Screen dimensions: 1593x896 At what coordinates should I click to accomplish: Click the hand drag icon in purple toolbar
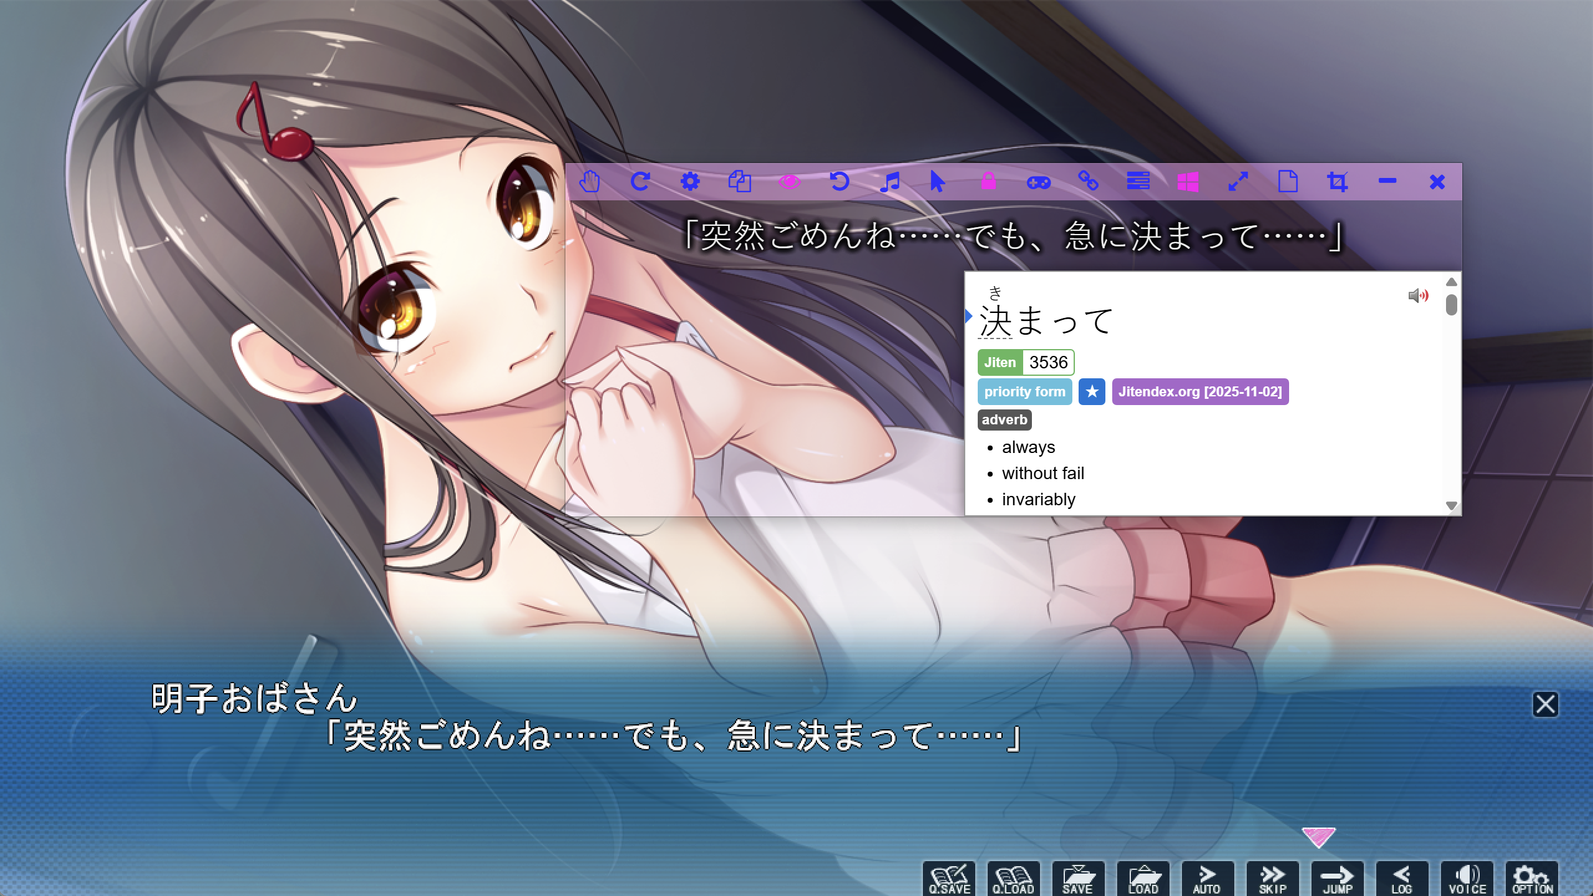coord(589,182)
